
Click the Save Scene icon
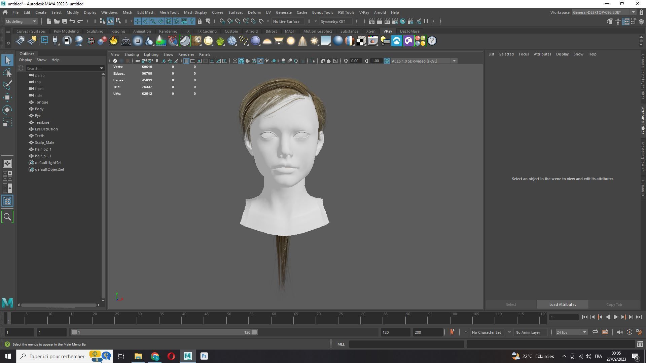[x=65, y=22]
